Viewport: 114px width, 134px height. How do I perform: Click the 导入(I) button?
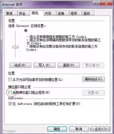point(44,65)
